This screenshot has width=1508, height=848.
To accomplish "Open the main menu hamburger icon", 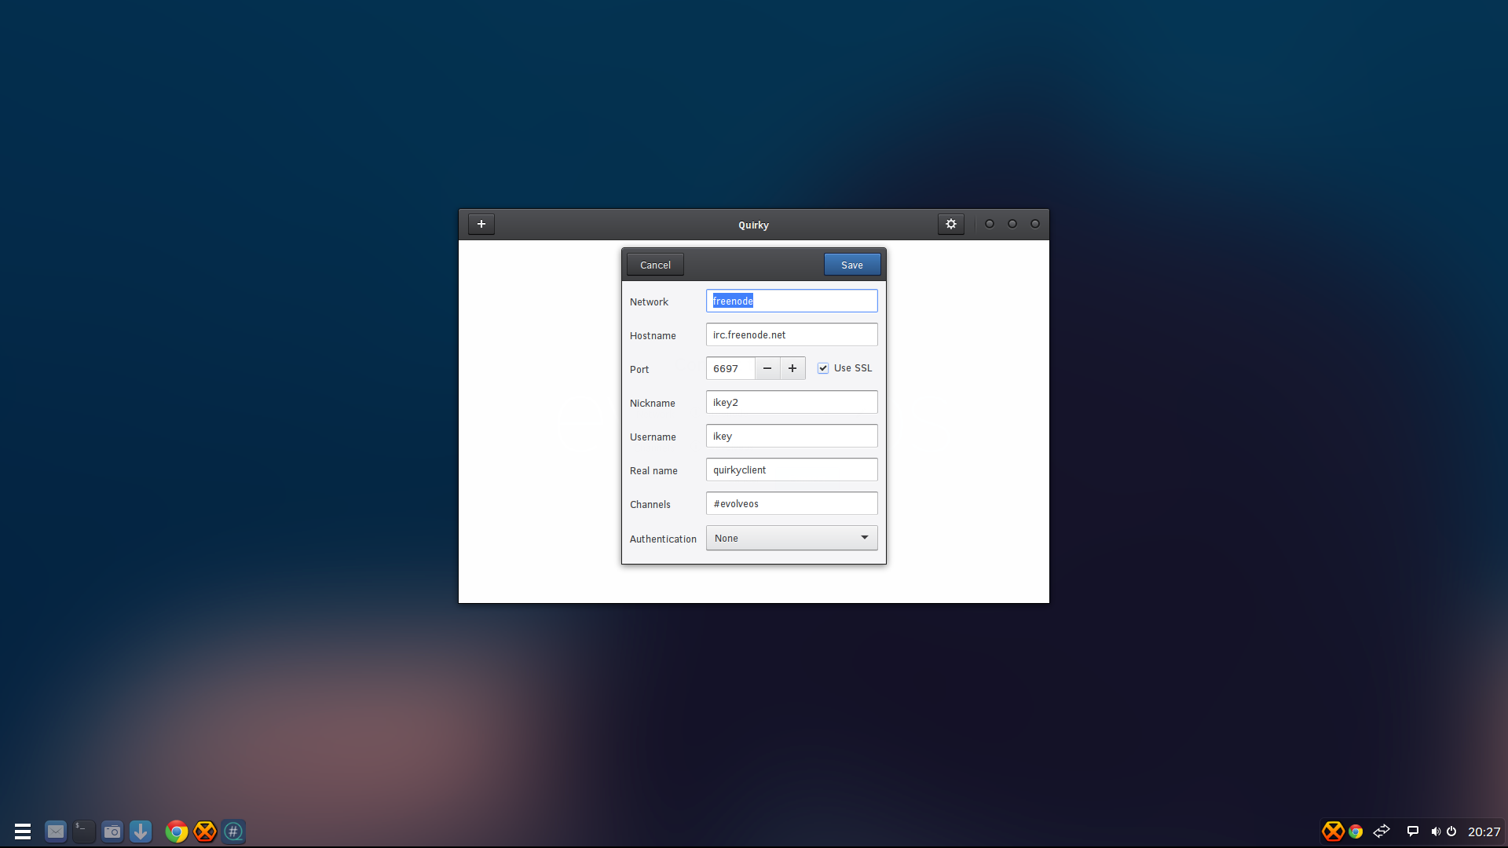I will (x=23, y=832).
